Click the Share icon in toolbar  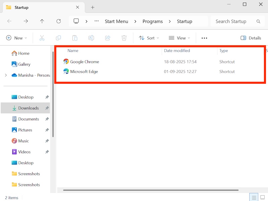[x=108, y=38]
